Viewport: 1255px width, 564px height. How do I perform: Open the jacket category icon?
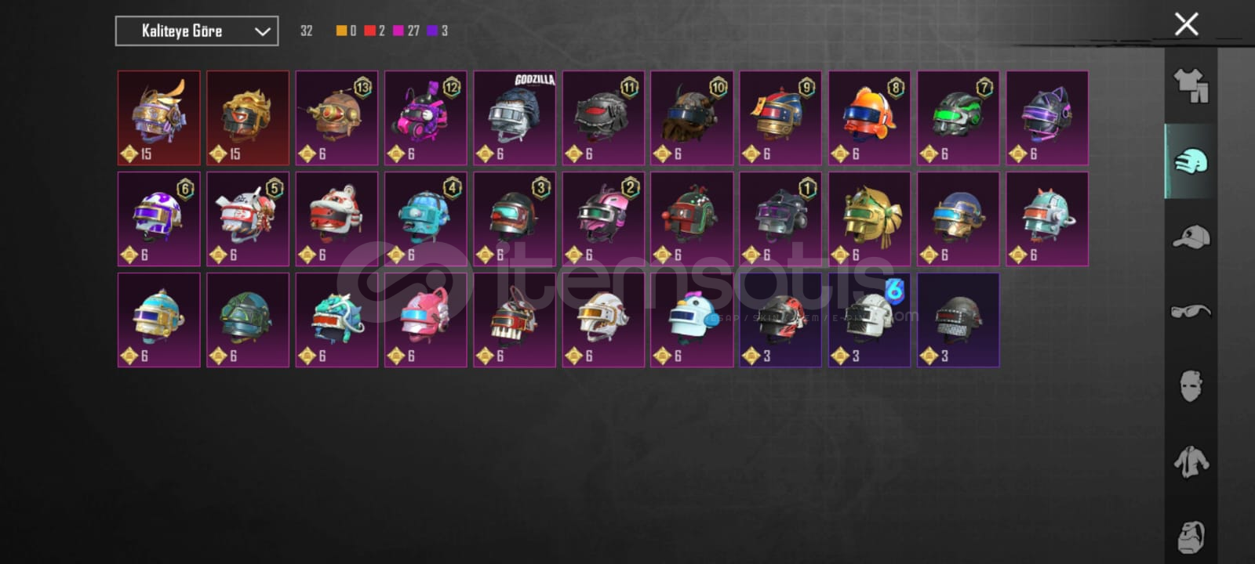[x=1191, y=461]
